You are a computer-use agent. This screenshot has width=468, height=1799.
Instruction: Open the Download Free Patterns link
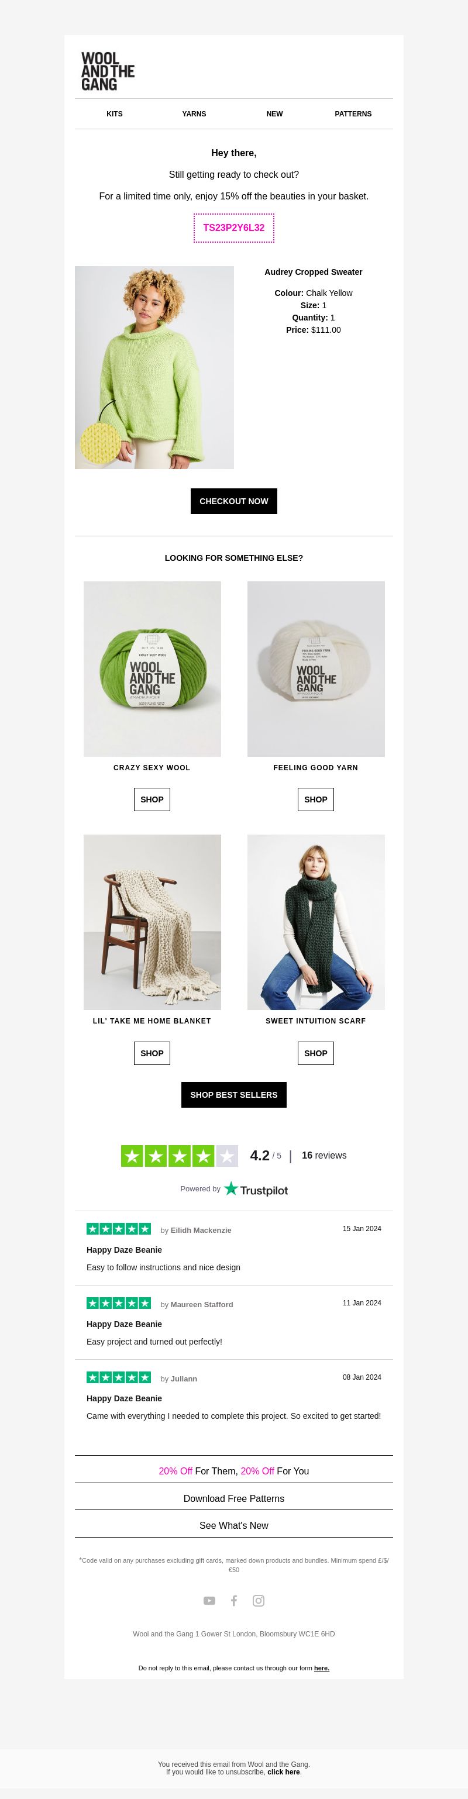point(234,1499)
